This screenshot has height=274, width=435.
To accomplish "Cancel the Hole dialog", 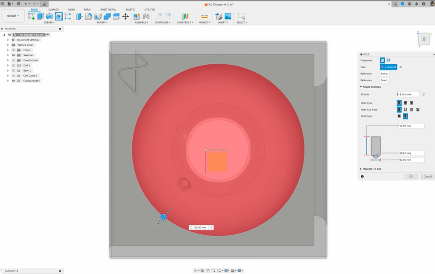I will (x=427, y=176).
